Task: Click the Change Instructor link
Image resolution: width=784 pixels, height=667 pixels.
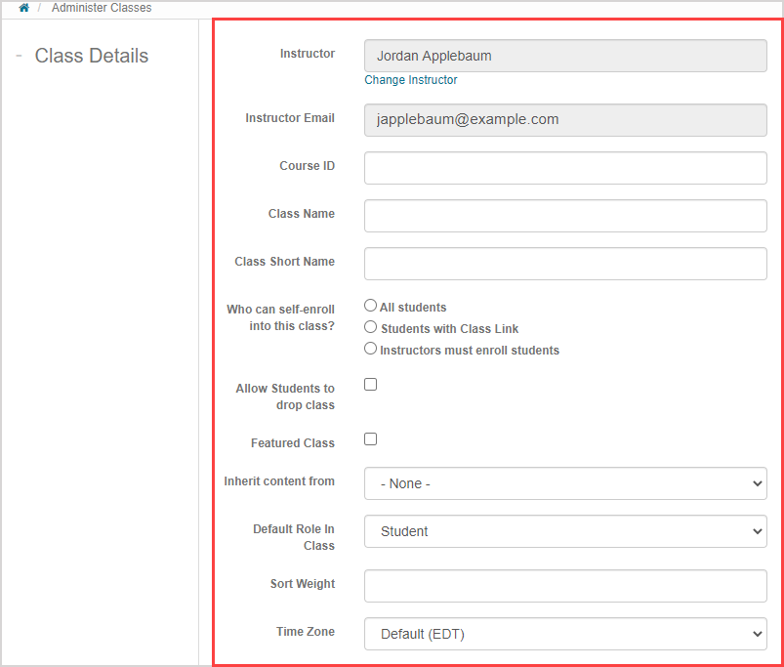Action: (x=410, y=80)
